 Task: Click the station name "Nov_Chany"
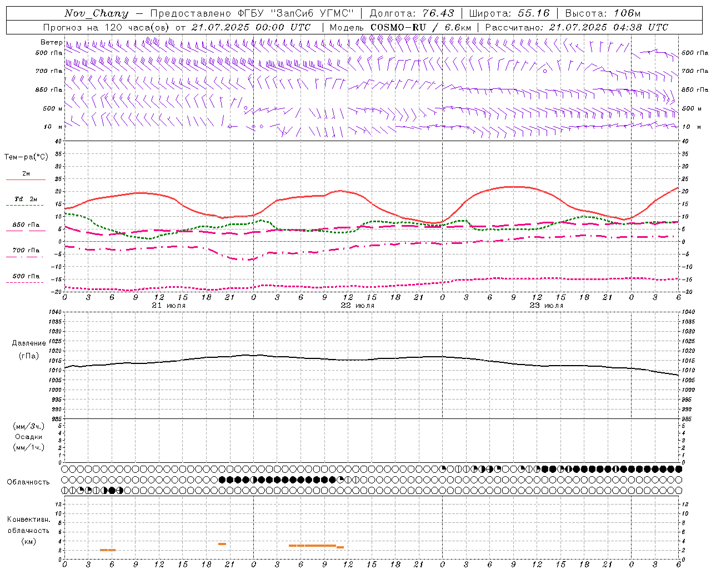point(96,13)
